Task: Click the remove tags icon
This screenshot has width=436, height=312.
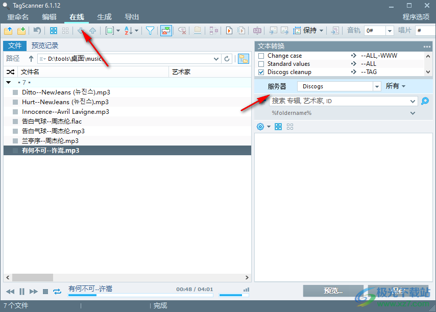Action: 182,31
